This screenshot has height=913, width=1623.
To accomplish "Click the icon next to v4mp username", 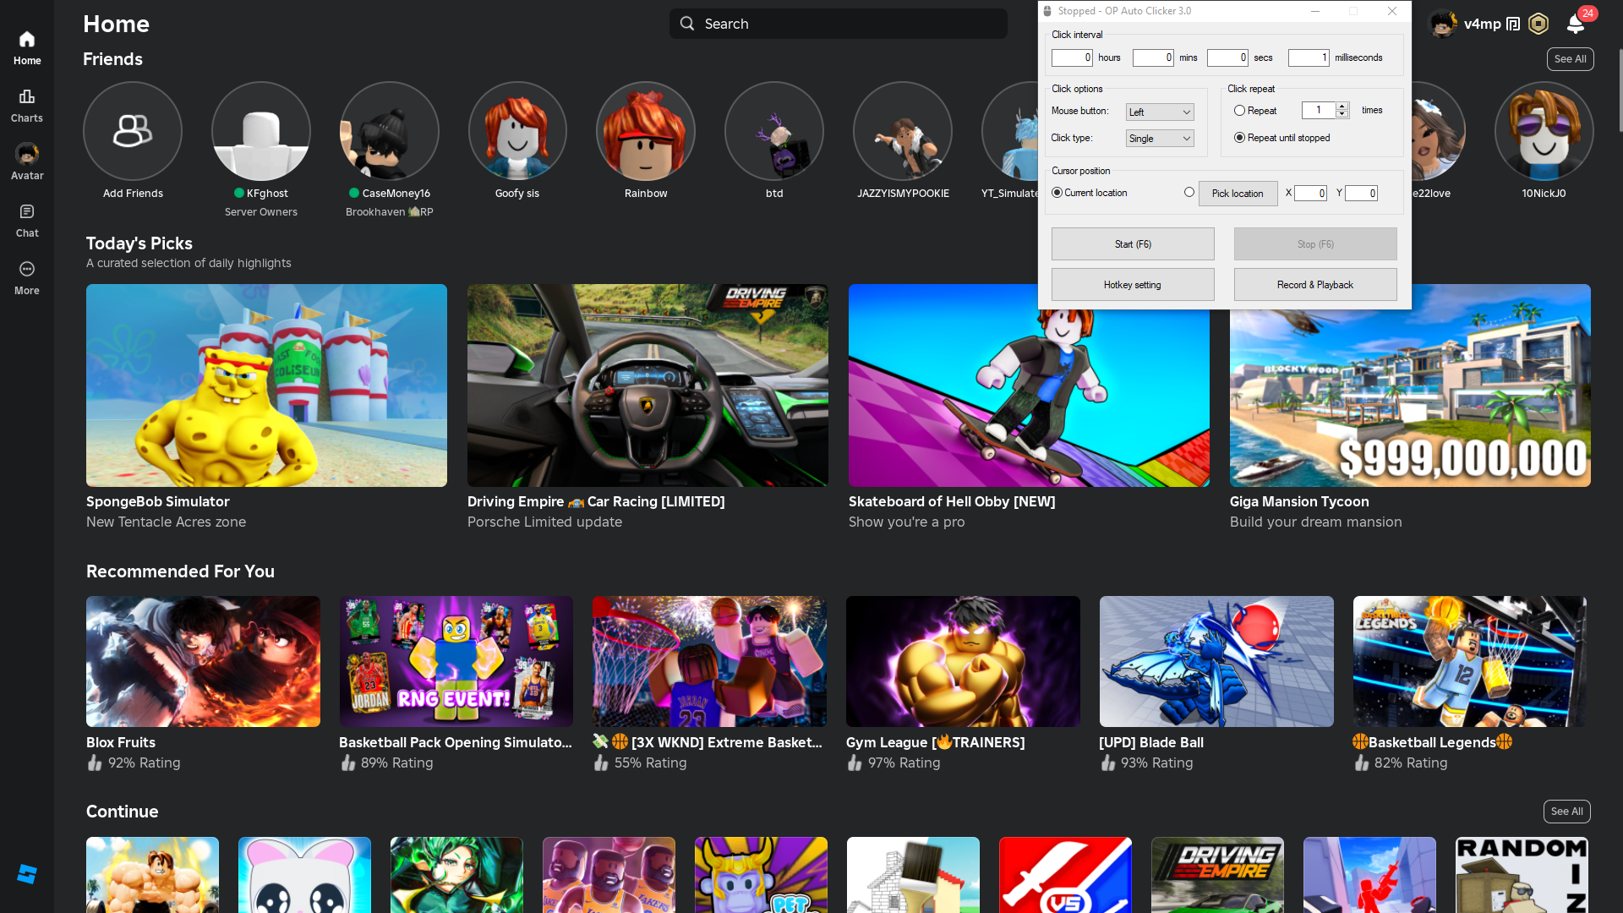I will point(1513,24).
